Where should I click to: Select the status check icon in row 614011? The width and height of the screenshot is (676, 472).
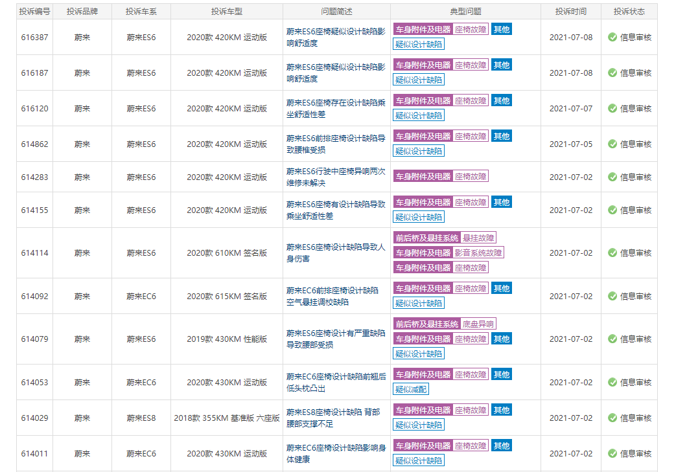[x=612, y=453]
